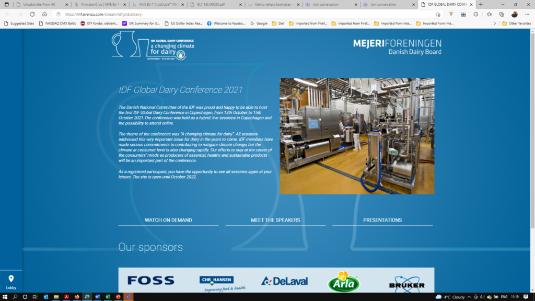
Task: Click the dairy factory photo
Action: 357,136
